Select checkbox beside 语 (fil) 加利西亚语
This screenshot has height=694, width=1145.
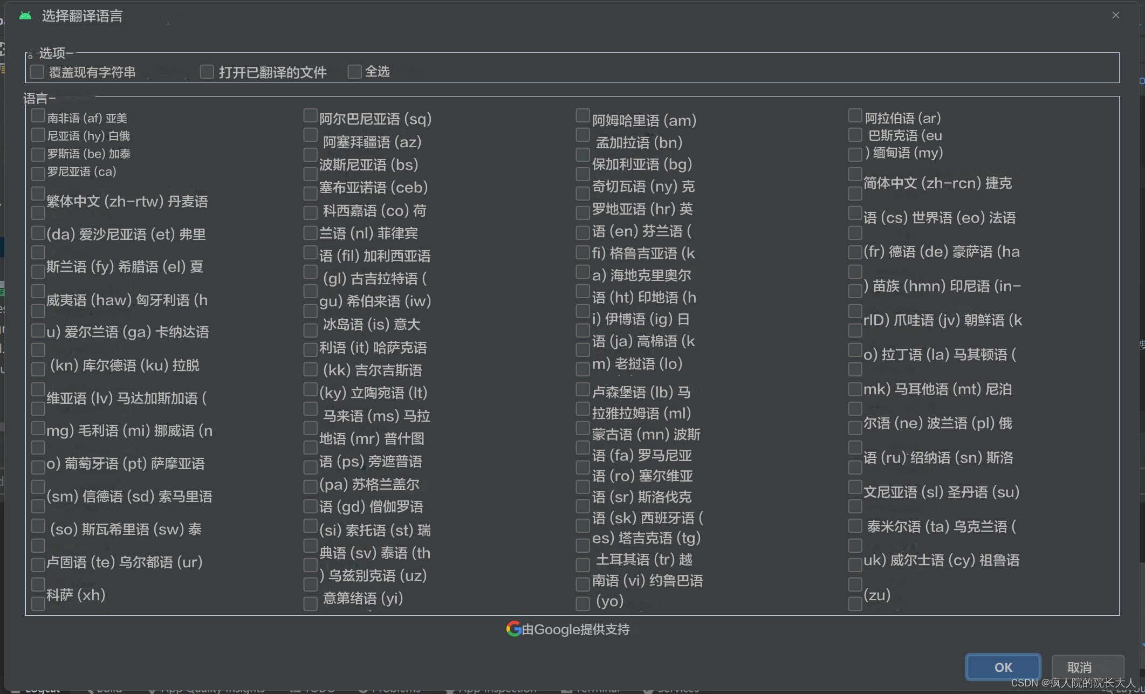pyautogui.click(x=310, y=252)
